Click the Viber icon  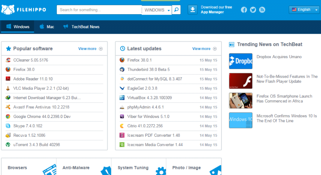[x=122, y=116]
